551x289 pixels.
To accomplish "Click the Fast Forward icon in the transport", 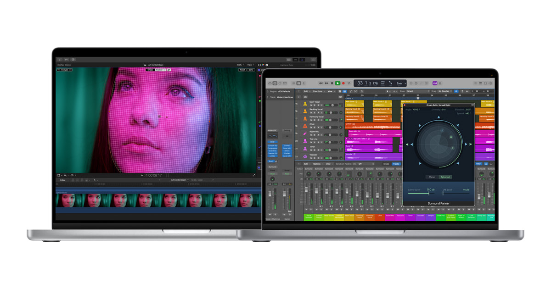I will pos(326,83).
